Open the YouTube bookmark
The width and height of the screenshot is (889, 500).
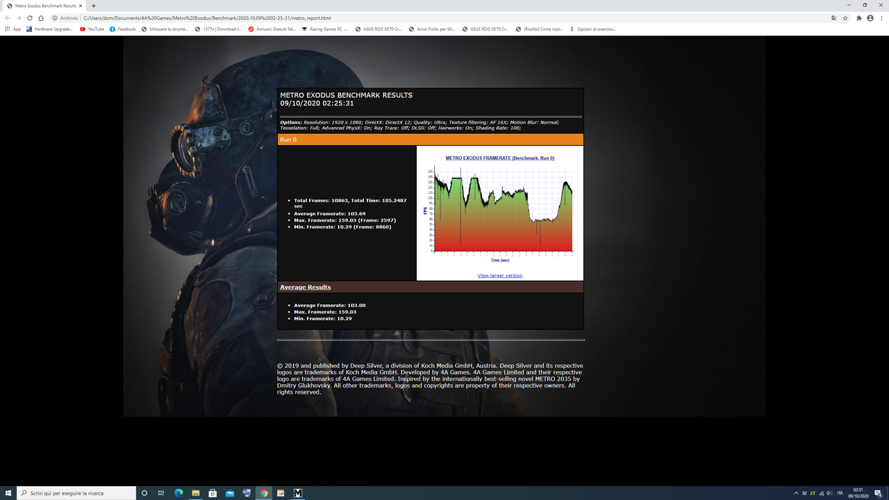click(x=92, y=29)
